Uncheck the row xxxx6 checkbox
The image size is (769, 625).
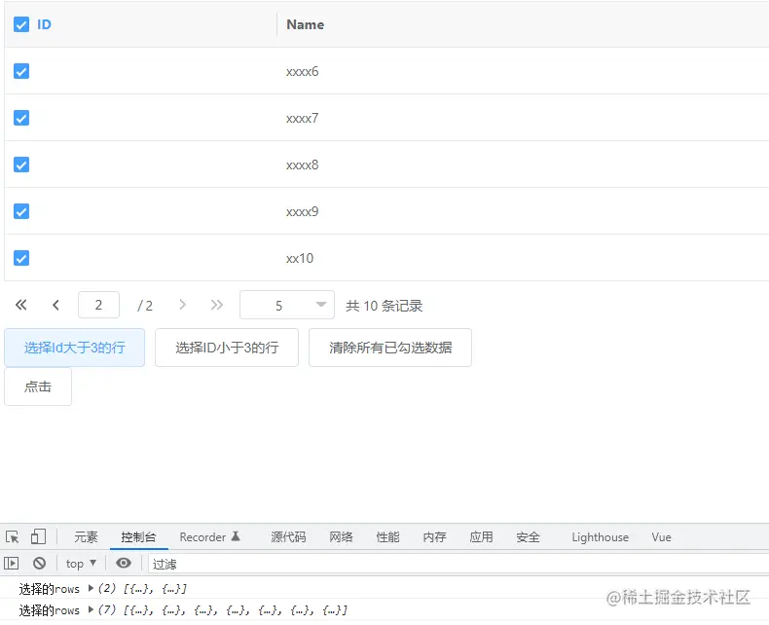pos(21,71)
